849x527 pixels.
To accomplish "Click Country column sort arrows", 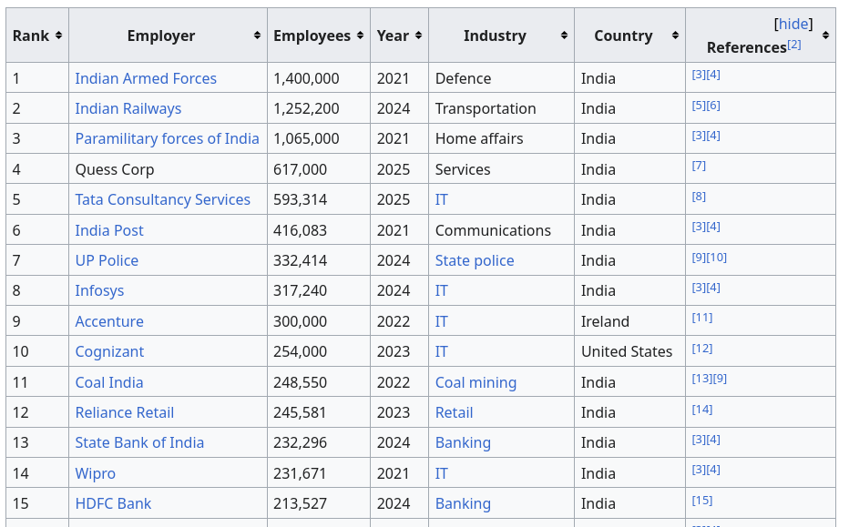I will click(x=675, y=35).
